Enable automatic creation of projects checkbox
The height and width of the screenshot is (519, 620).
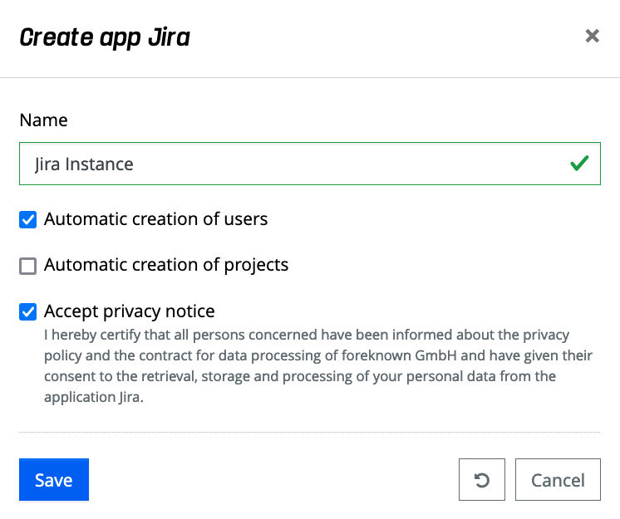[x=28, y=266]
